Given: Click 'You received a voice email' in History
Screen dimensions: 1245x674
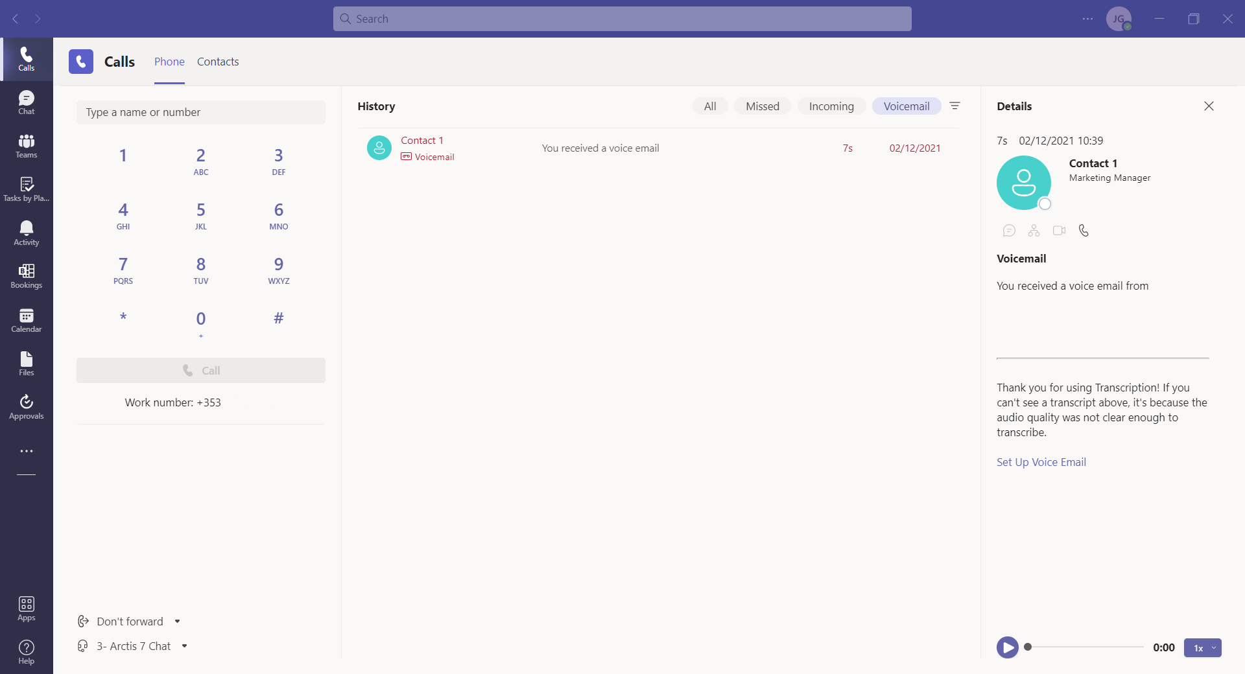Looking at the screenshot, I should point(600,148).
